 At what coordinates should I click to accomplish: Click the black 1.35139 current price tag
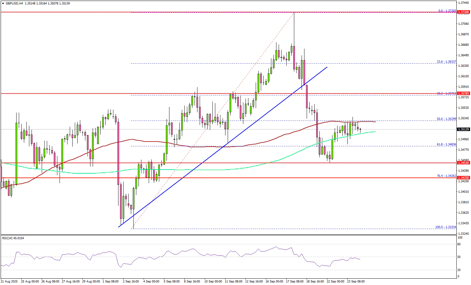pos(463,129)
